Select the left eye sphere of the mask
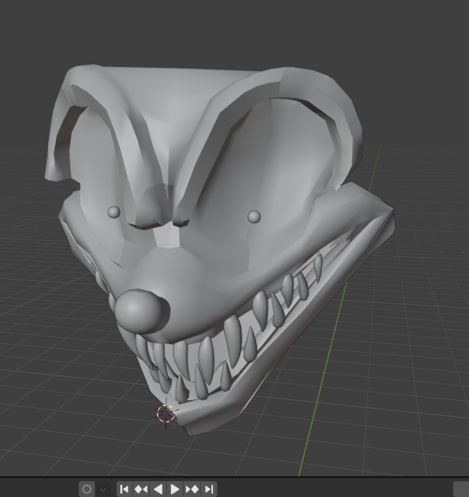The width and height of the screenshot is (469, 497). coord(114,212)
